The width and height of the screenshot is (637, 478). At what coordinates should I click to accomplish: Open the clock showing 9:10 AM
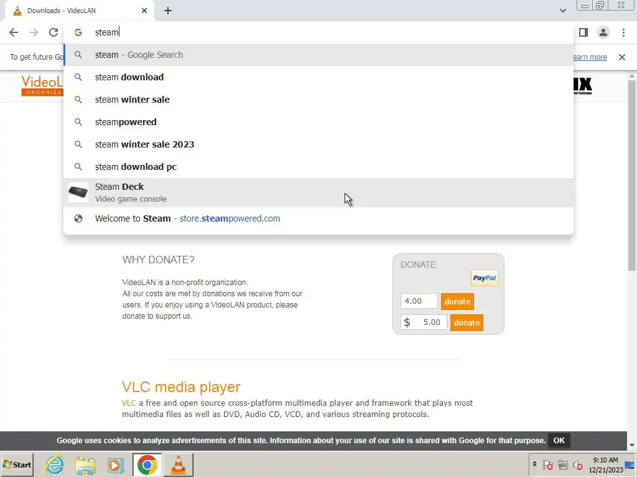605,465
